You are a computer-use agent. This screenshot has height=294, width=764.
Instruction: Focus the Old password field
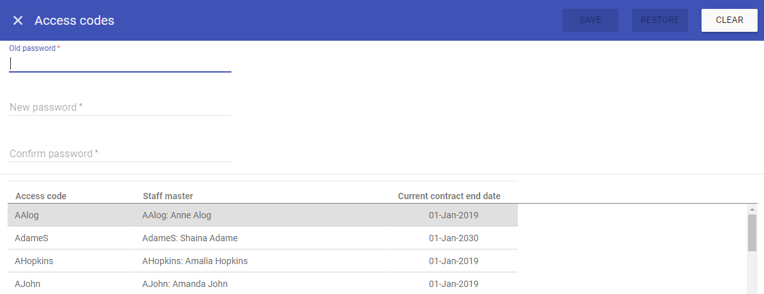[x=120, y=64]
